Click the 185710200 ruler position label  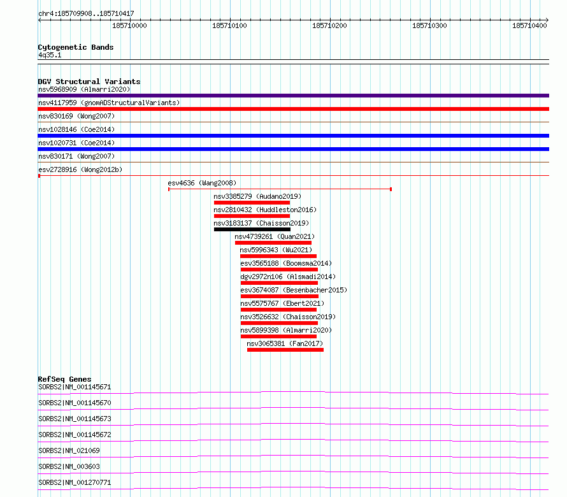(329, 25)
